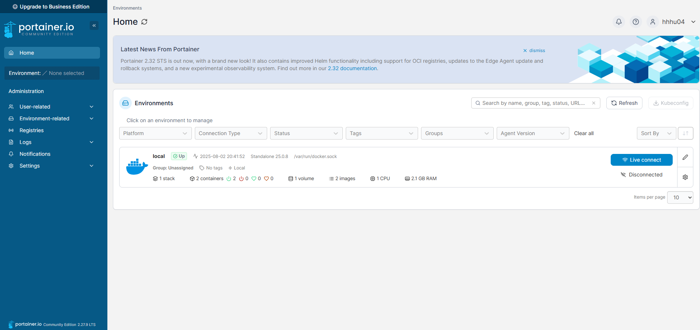Click the Environment: None selected box
This screenshot has width=700, height=330.
[x=52, y=73]
